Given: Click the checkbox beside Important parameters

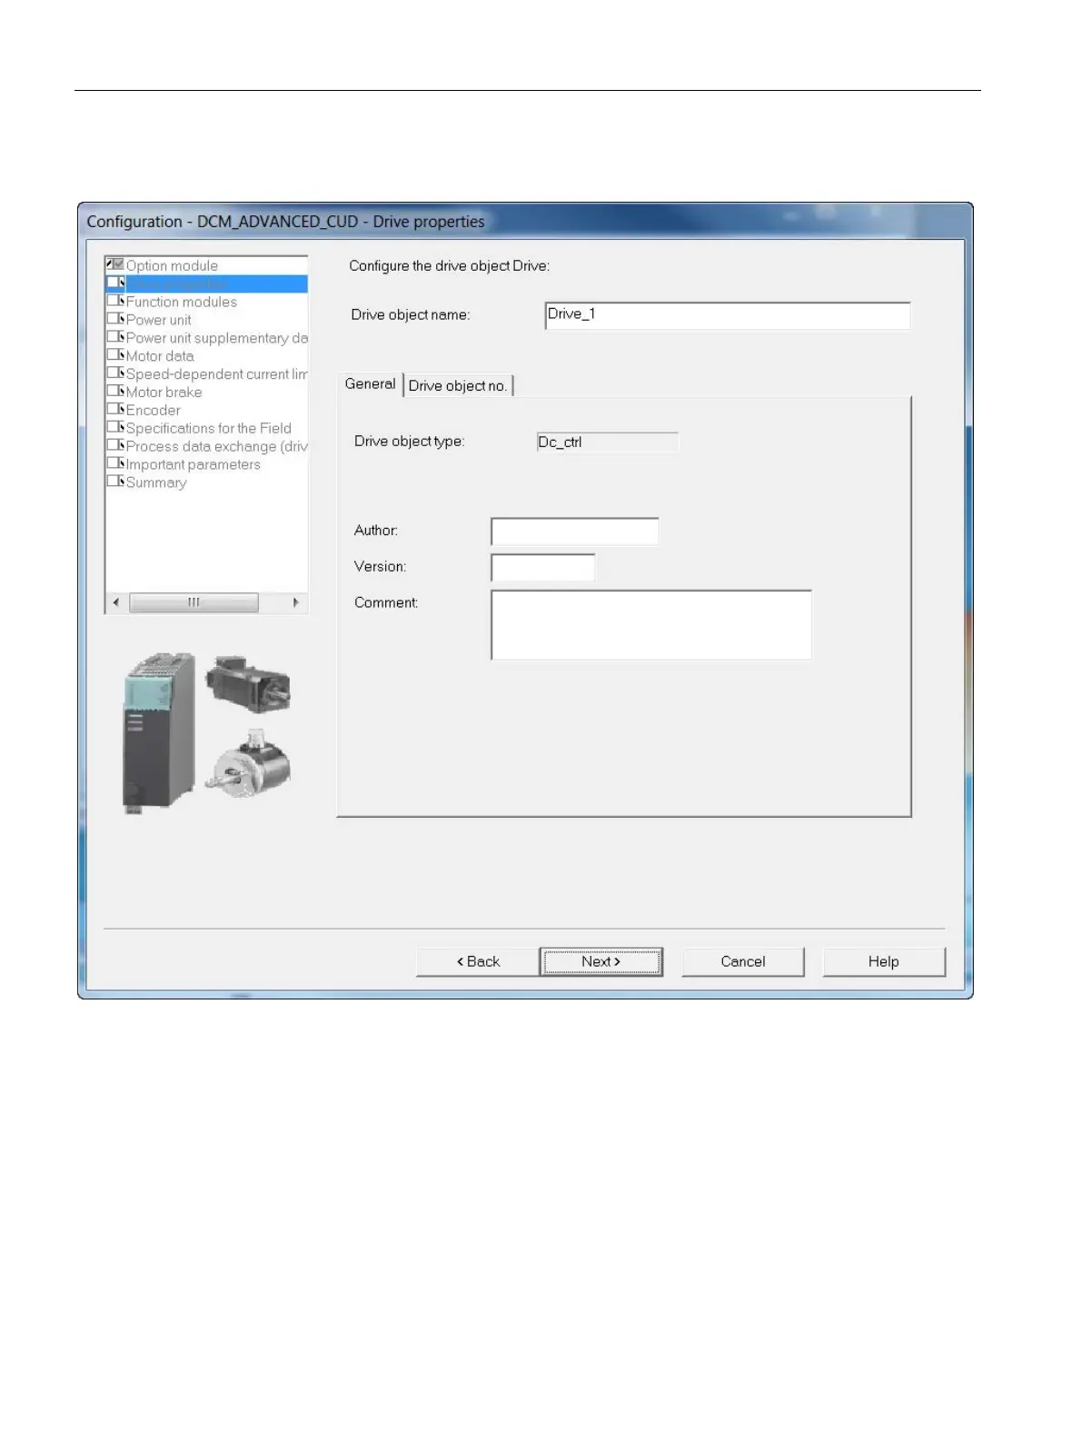Looking at the screenshot, I should click(115, 463).
